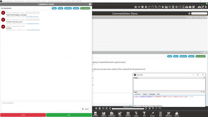Click the Home icon in top toolbar
208x117 pixels.
tap(135, 7)
